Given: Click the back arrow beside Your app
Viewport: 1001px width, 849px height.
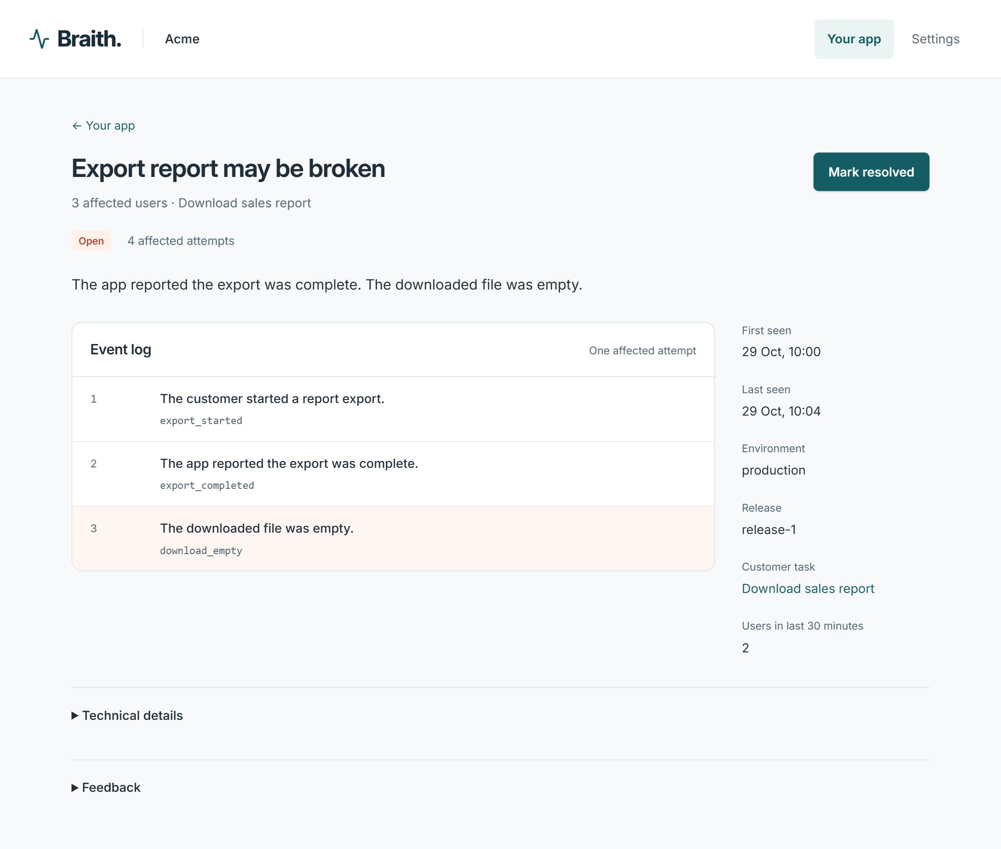Looking at the screenshot, I should (x=76, y=126).
